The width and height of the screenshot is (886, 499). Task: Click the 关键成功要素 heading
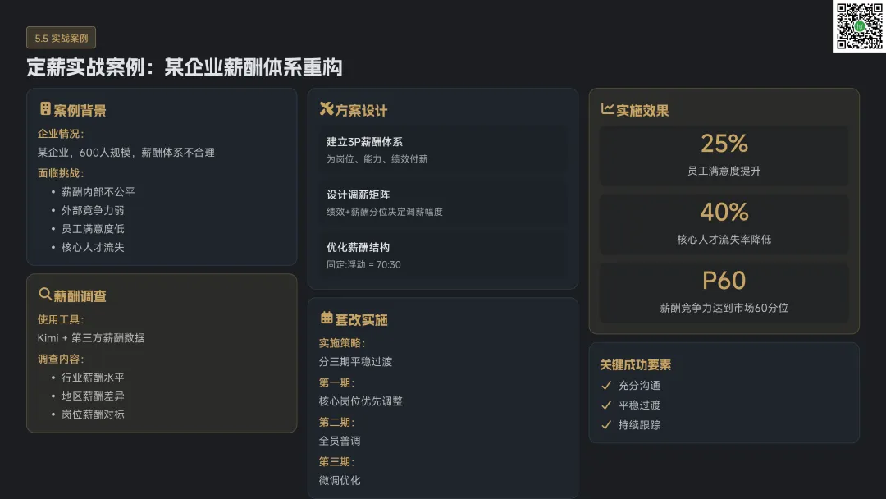(635, 365)
